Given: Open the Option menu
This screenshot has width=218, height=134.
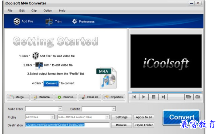Looking at the screenshot, I should coord(48,10).
